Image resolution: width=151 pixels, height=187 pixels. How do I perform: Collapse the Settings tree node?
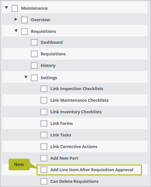(x=26, y=77)
